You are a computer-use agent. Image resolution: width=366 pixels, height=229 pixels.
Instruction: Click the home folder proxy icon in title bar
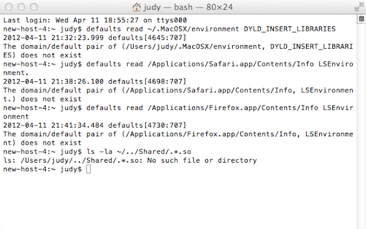click(137, 7)
